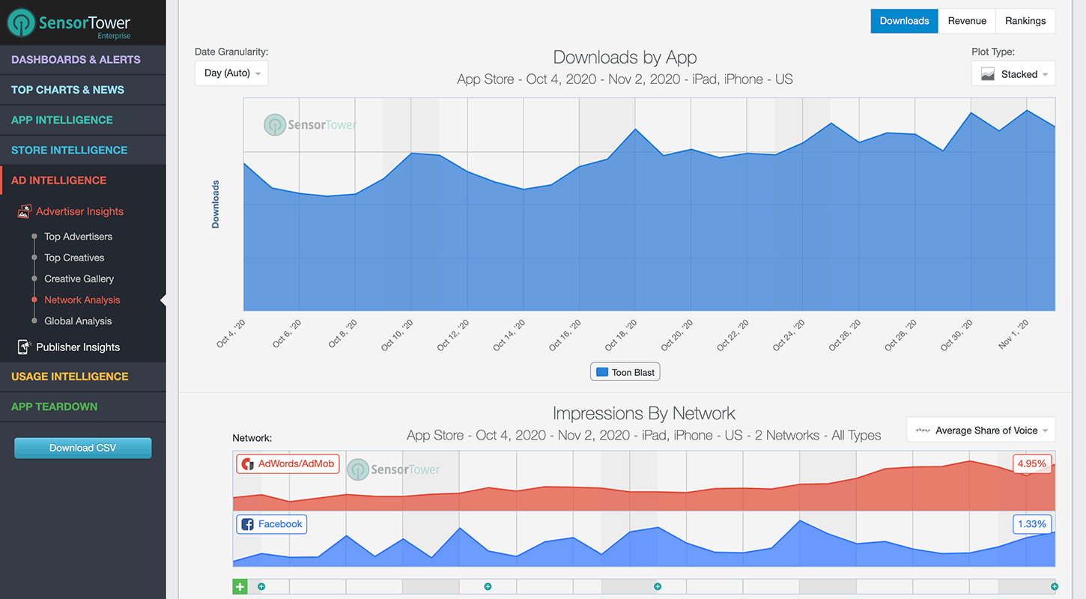Click the teal plus marker beside the green button
The width and height of the screenshot is (1086, 599).
(x=261, y=586)
